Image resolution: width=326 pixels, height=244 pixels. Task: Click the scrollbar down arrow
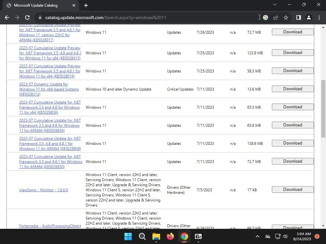click(x=323, y=226)
